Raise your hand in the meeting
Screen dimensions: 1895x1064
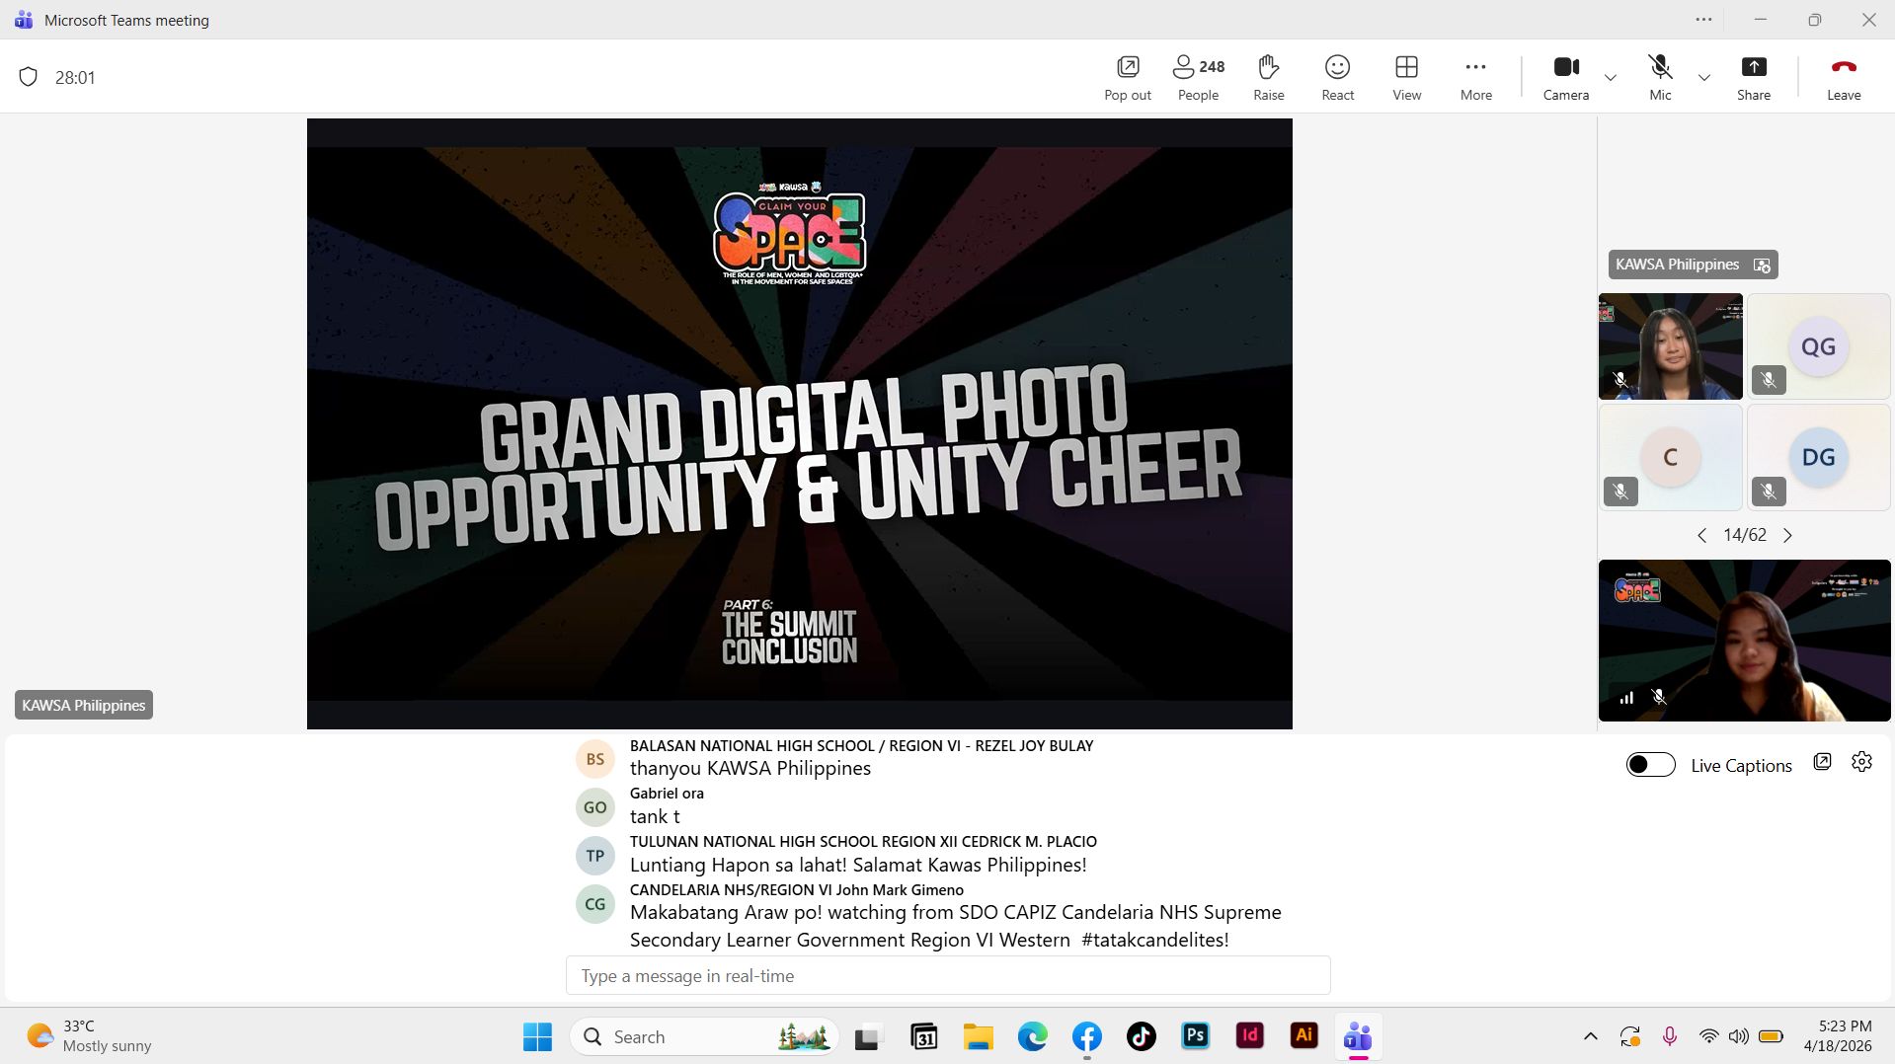coord(1269,77)
